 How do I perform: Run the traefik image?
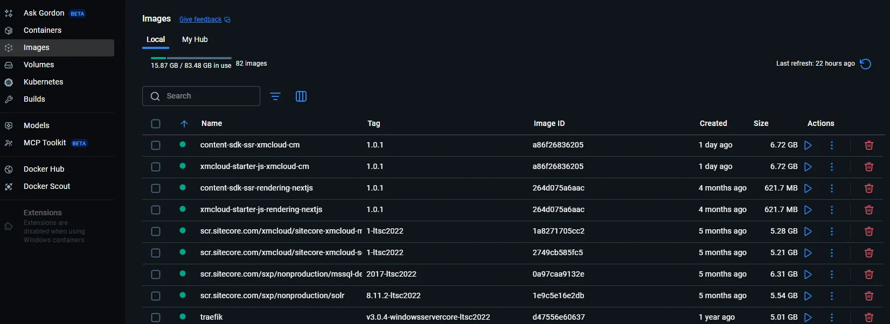(808, 318)
